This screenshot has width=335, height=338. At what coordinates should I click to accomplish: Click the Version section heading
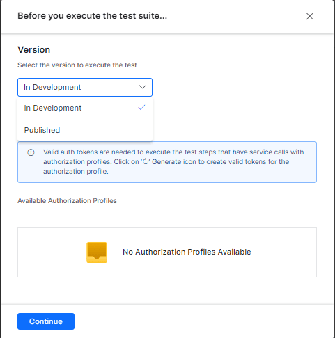pos(34,50)
